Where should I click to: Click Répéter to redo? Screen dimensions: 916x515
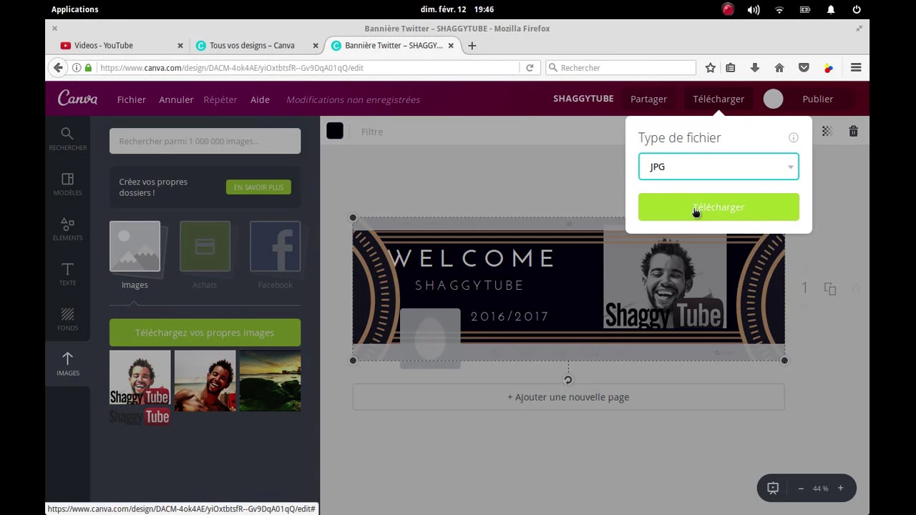click(220, 99)
